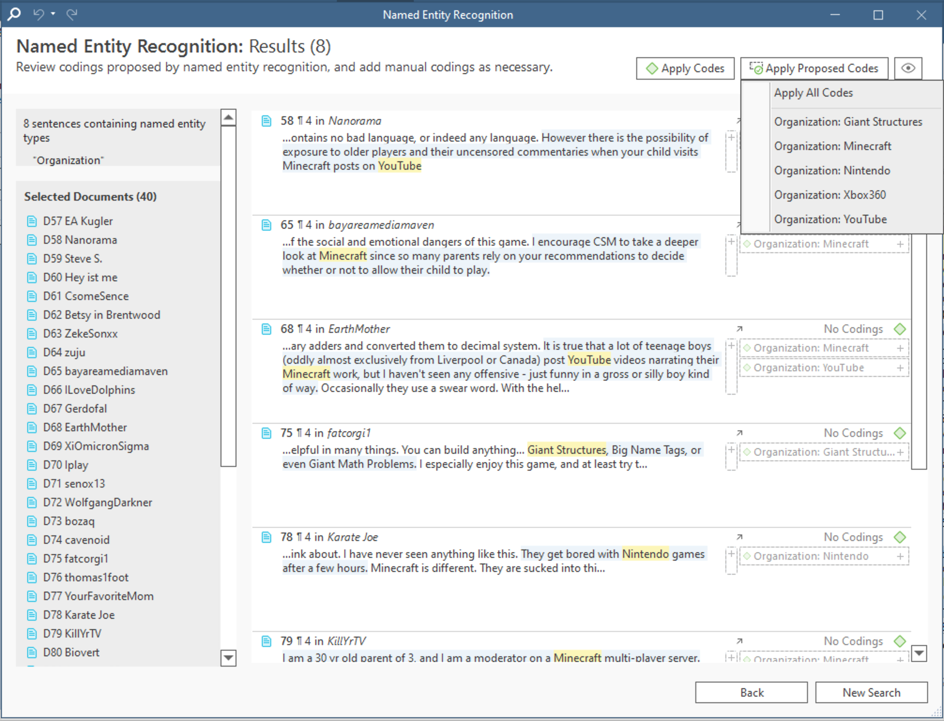Click highlighted Nintendo entity in Karate Joe result

click(x=645, y=554)
